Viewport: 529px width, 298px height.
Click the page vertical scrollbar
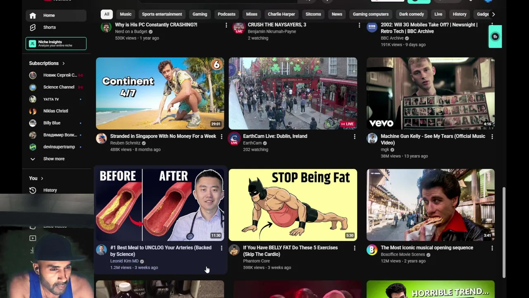(504, 233)
